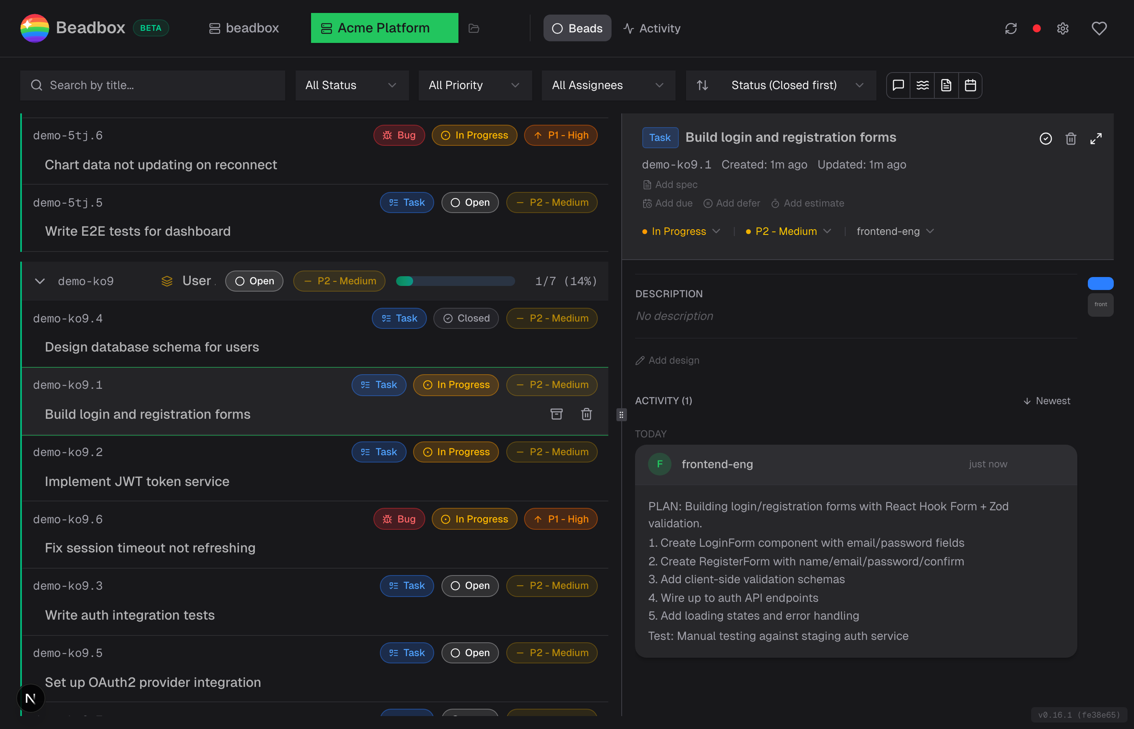This screenshot has height=729, width=1134.
Task: Open the All Status filter dropdown
Action: (352, 85)
